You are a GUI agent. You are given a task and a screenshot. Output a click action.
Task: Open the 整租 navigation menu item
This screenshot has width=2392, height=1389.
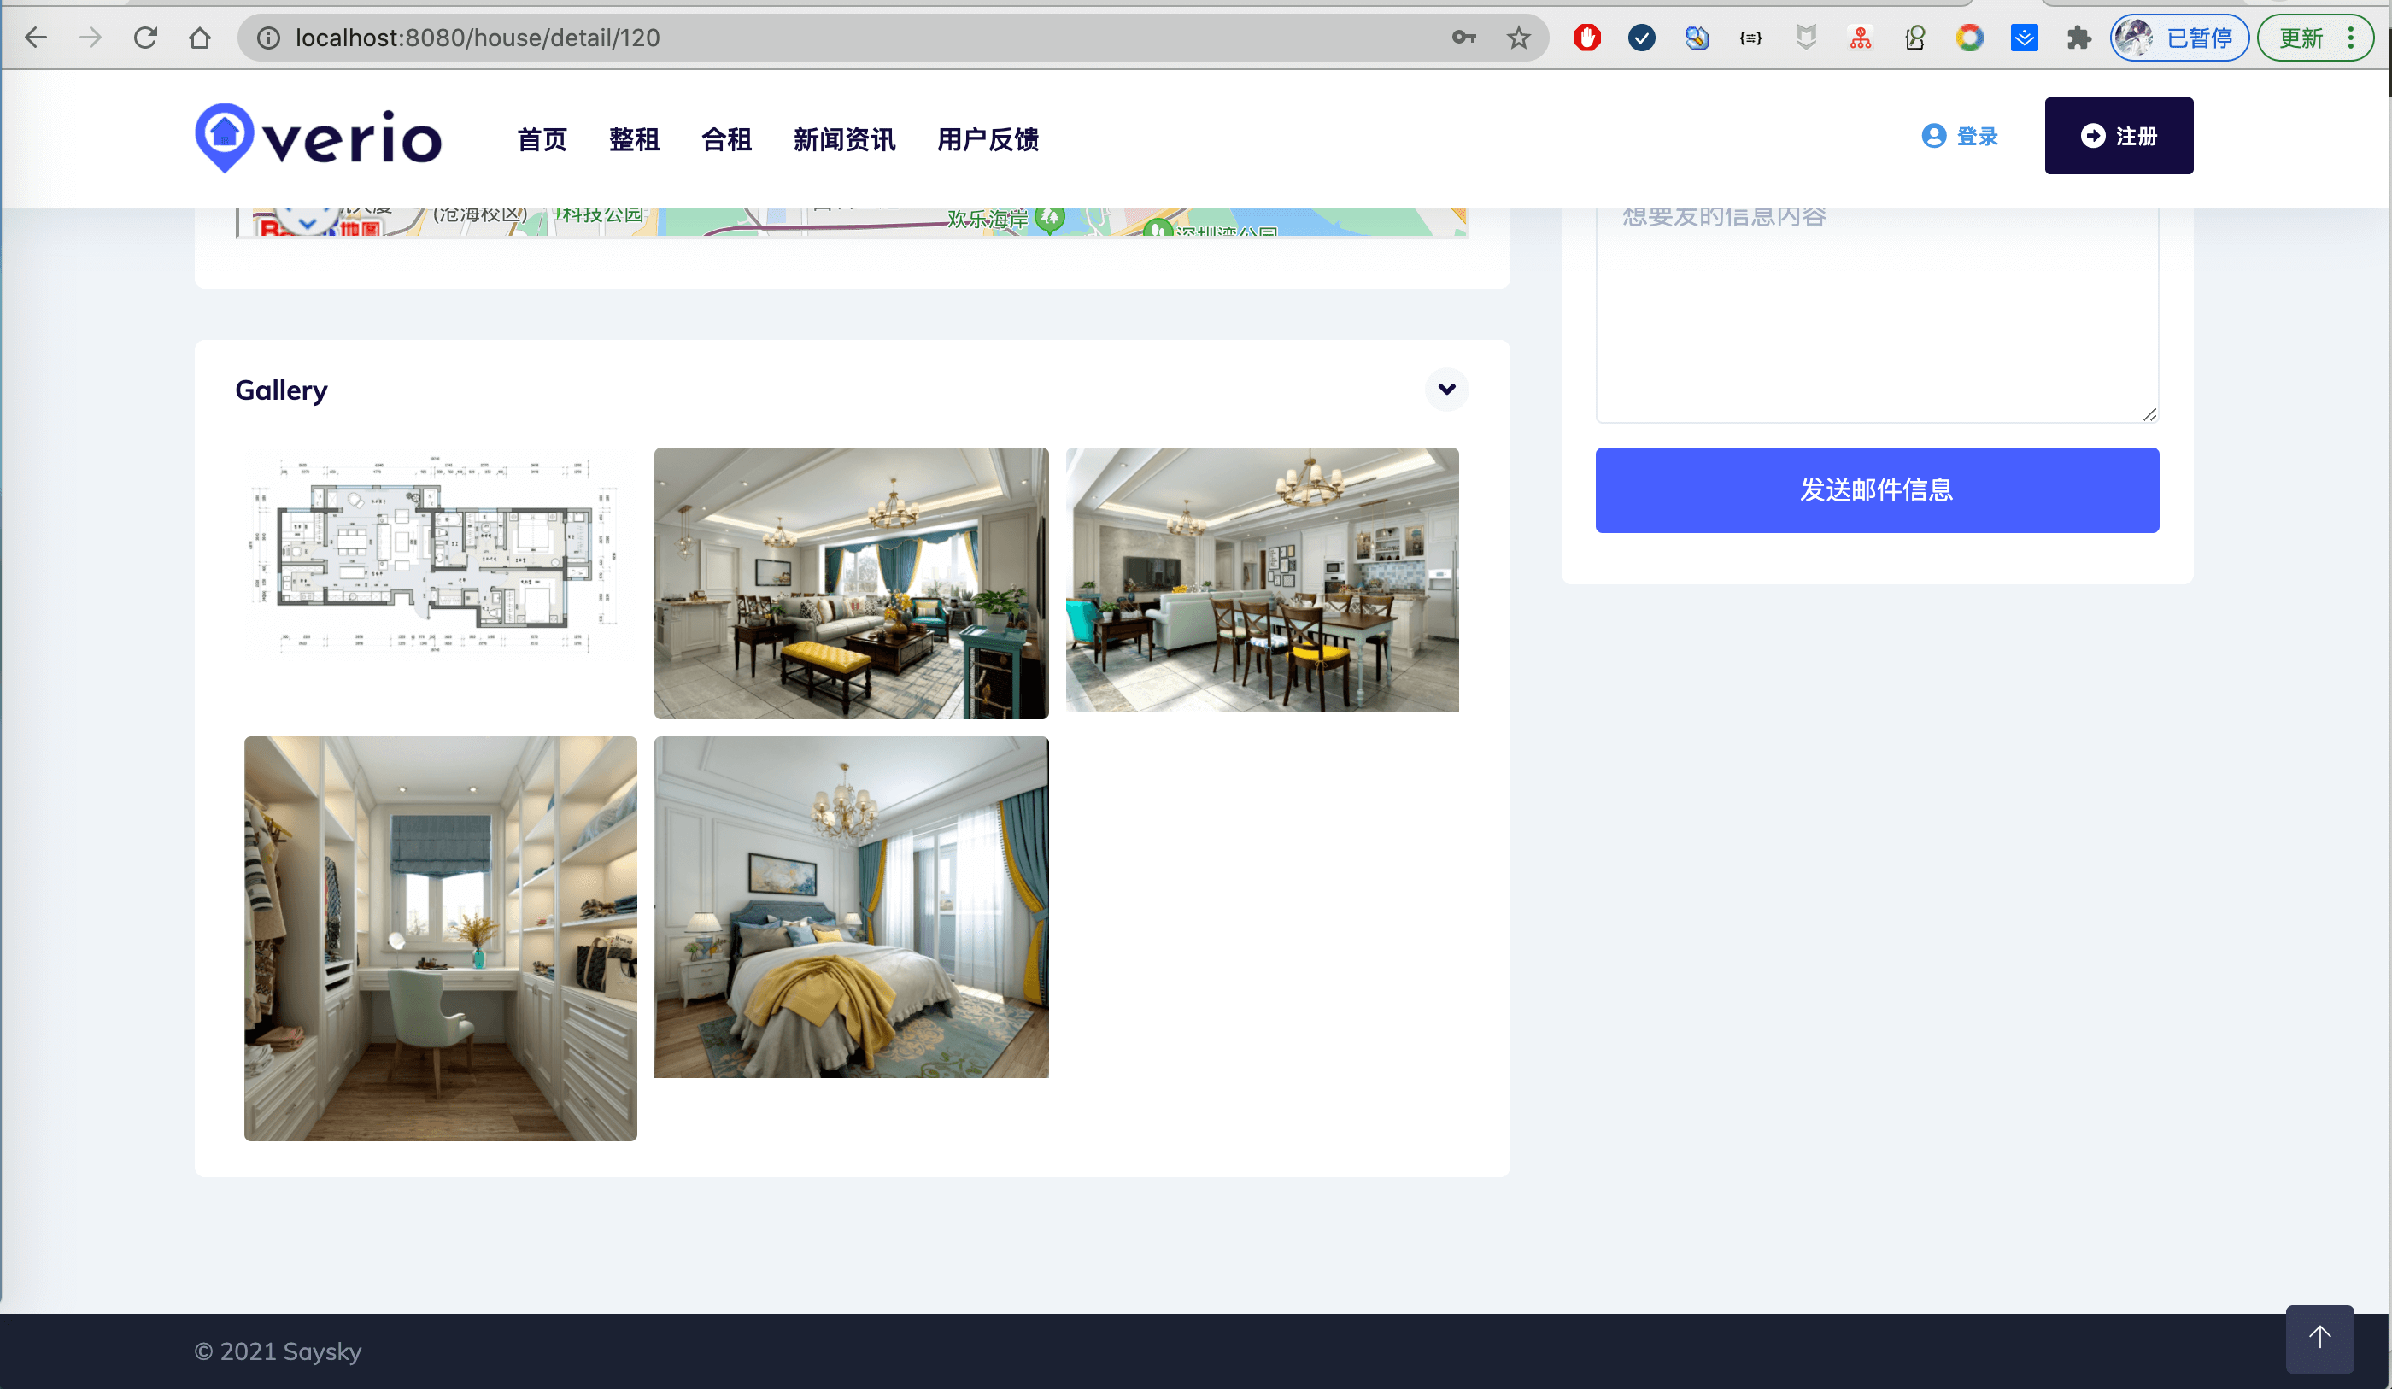[x=634, y=139]
